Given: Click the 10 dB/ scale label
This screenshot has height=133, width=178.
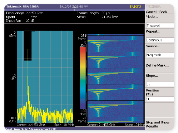Looking at the screenshot, I should 13,77.
